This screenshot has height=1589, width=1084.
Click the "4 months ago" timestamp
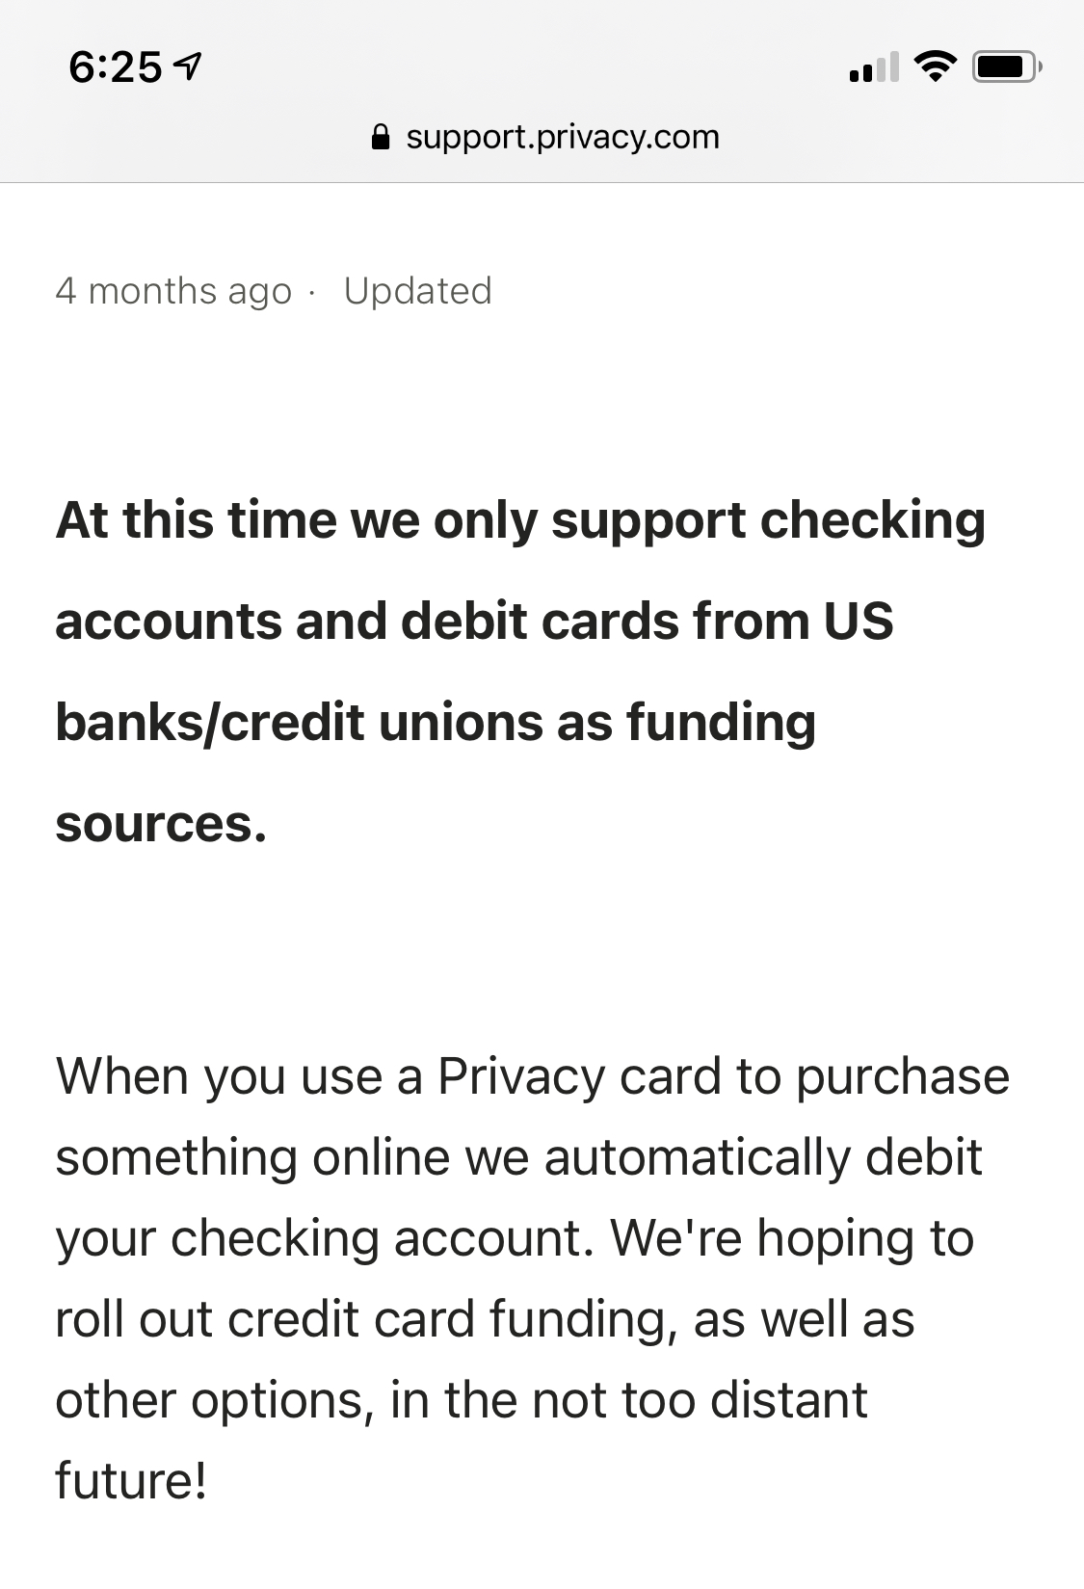[x=173, y=291]
